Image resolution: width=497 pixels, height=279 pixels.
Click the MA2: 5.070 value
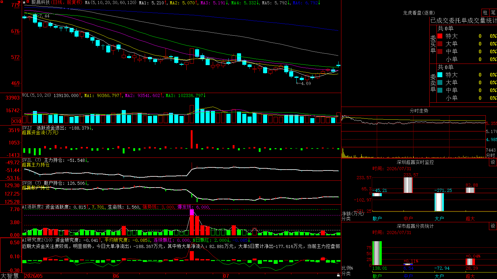coord(184,3)
